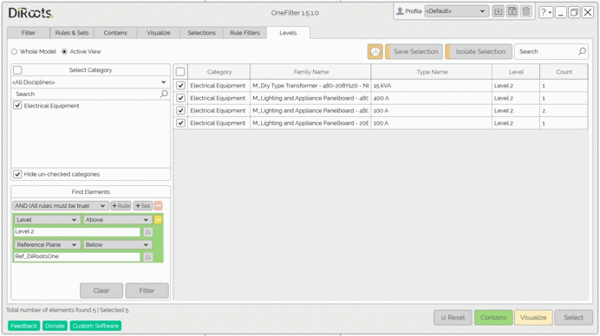
Task: Click the Clear button
Action: coord(101,290)
